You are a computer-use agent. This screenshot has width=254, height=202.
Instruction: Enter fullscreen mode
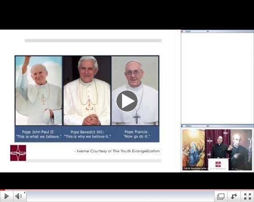click(x=247, y=197)
